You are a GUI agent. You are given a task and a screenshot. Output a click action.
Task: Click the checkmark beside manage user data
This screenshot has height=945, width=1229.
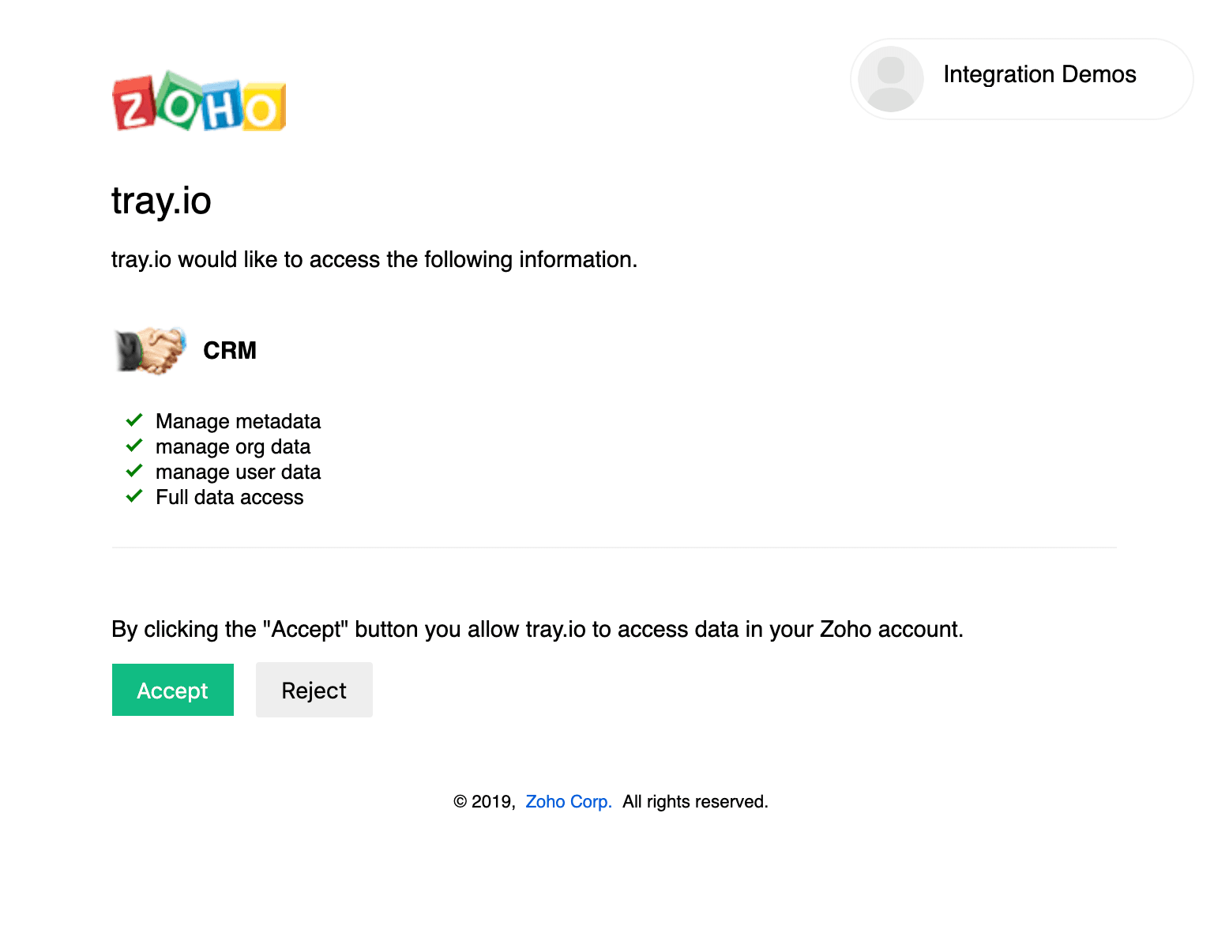[x=134, y=471]
